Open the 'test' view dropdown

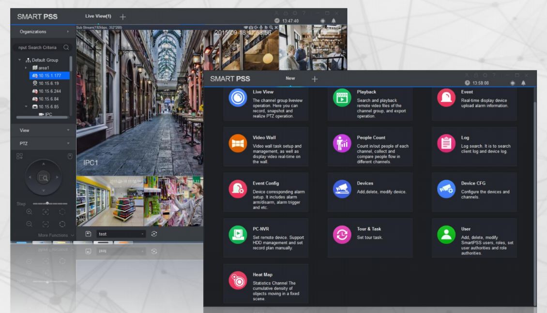pyautogui.click(x=121, y=234)
